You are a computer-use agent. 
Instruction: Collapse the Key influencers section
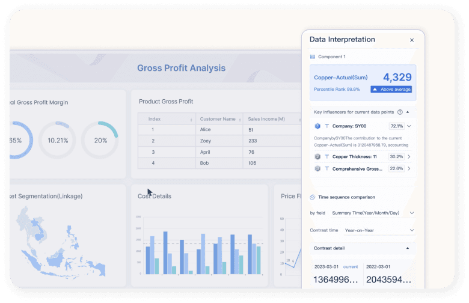[x=408, y=112]
